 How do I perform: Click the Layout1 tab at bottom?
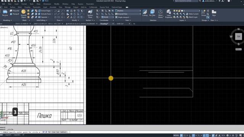(x=8, y=135)
